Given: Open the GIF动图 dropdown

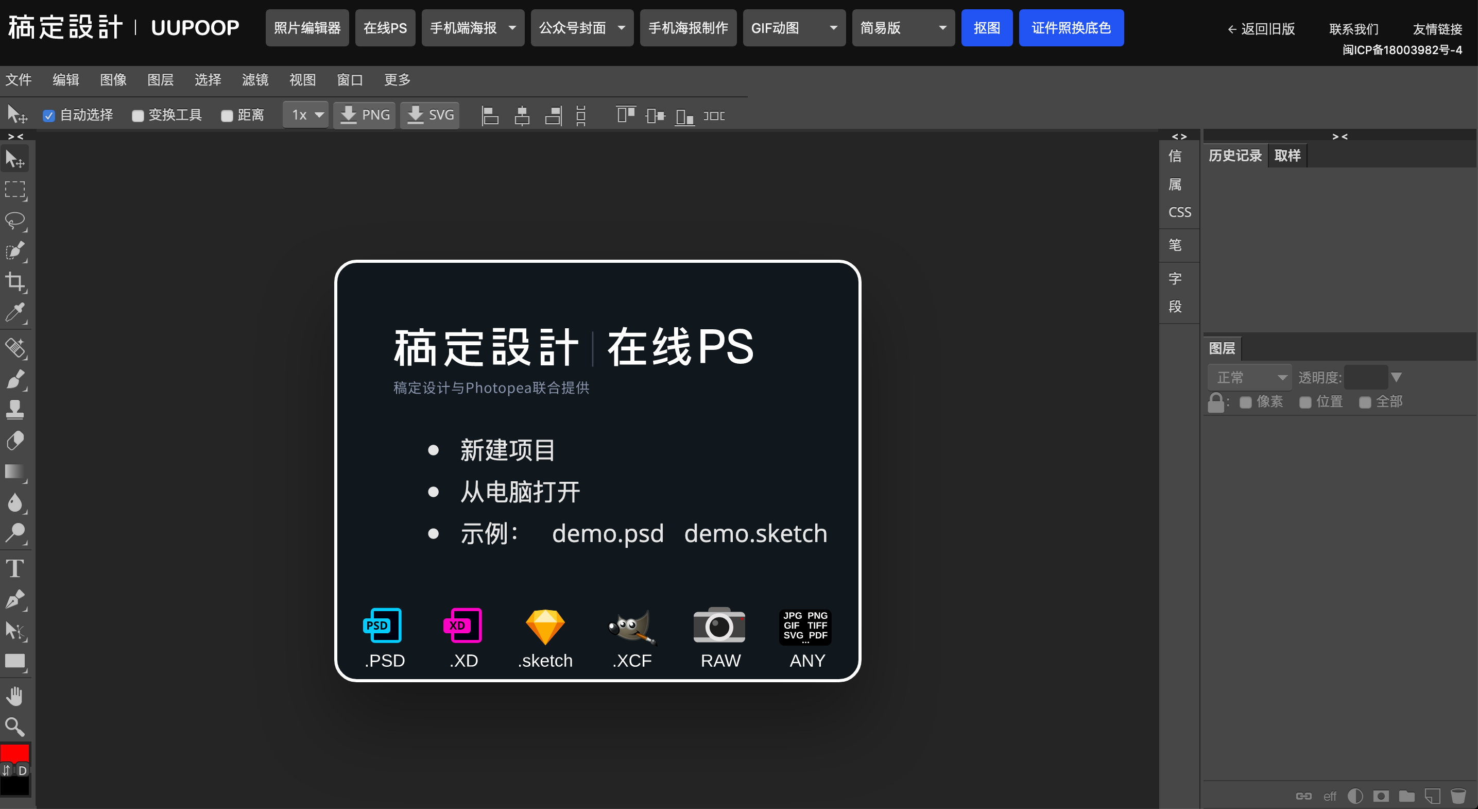Looking at the screenshot, I should (x=794, y=27).
